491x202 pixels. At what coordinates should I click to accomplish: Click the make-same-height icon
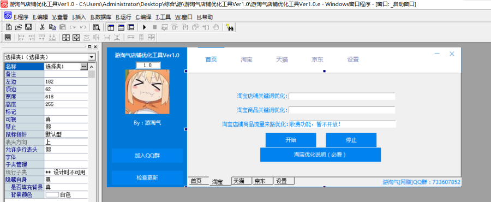coord(141,38)
